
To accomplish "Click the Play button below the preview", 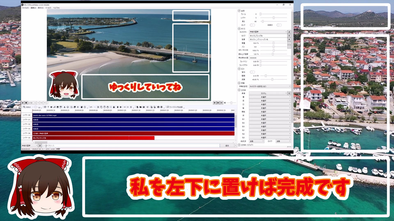I will pyautogui.click(x=23, y=103).
